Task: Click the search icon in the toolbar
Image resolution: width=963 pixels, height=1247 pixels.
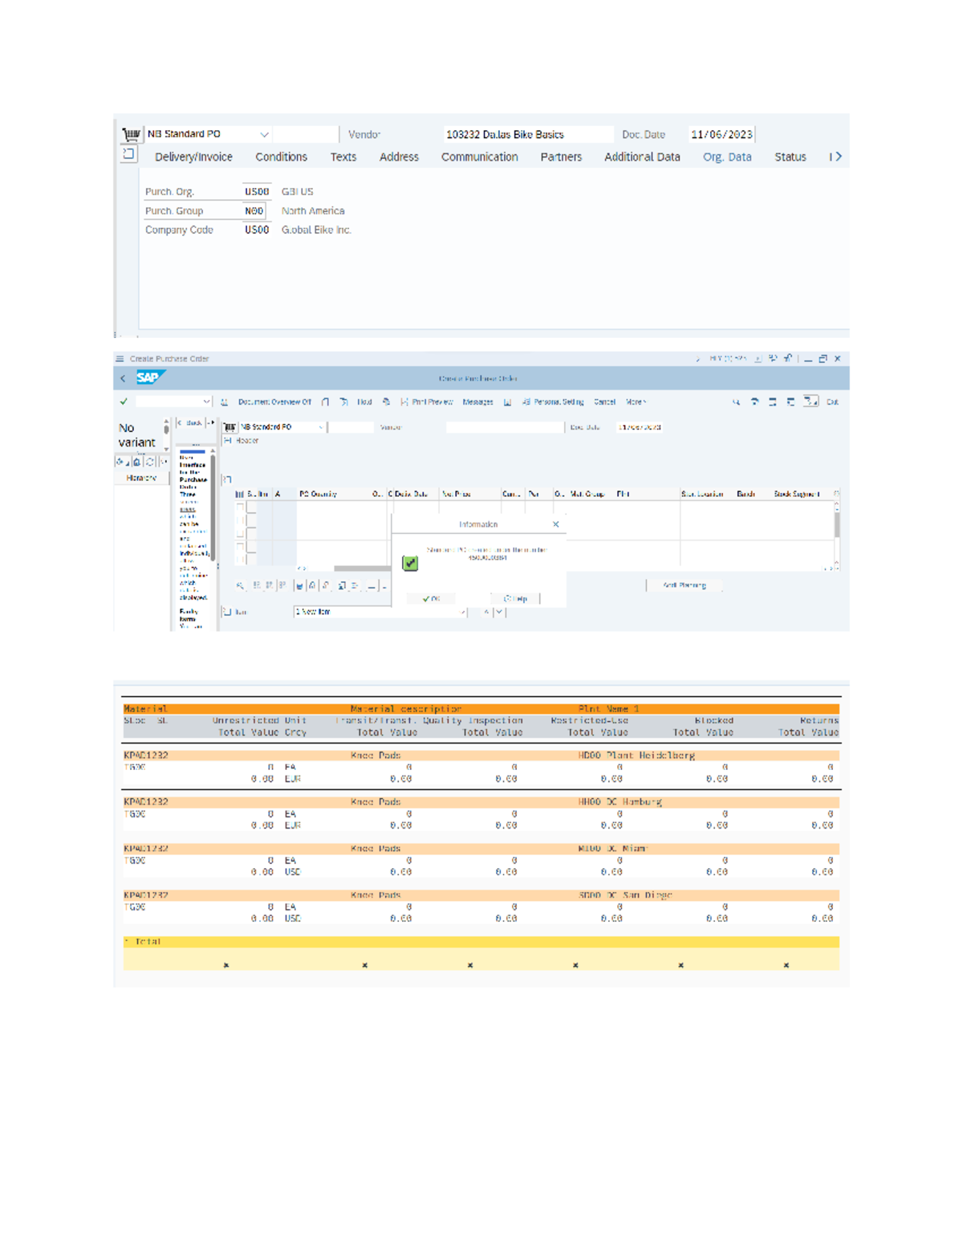Action: 736,401
